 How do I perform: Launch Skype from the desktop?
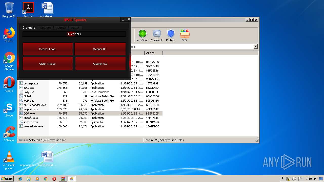click(9, 109)
